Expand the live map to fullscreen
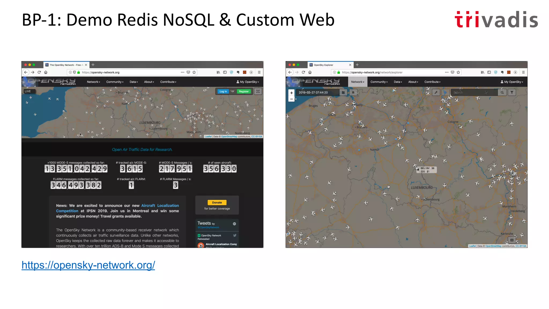The width and height of the screenshot is (549, 309). 258,91
